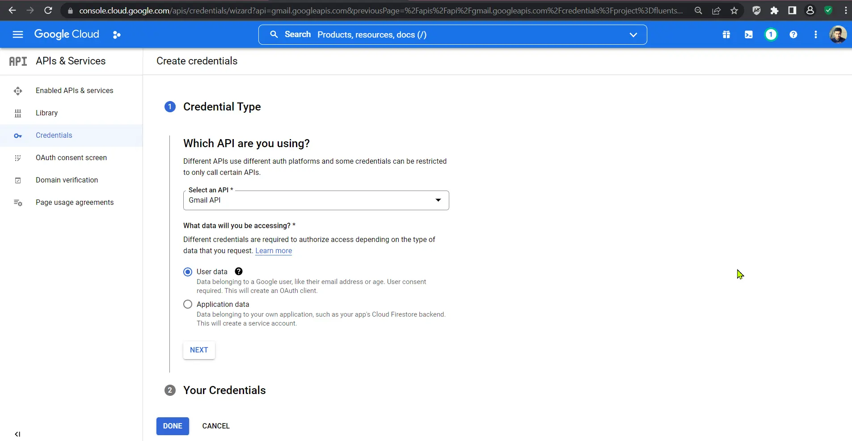Open the three-dot settings menu in header
This screenshot has width=852, height=441.
coord(816,34)
